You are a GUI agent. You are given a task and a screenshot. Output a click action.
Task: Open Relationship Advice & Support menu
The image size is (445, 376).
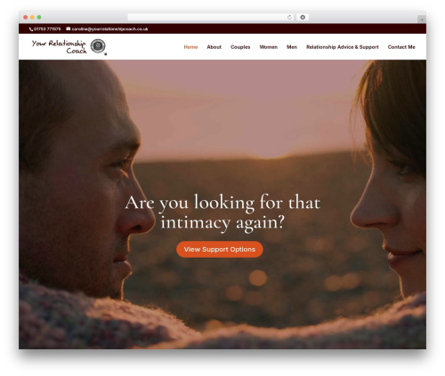click(343, 47)
